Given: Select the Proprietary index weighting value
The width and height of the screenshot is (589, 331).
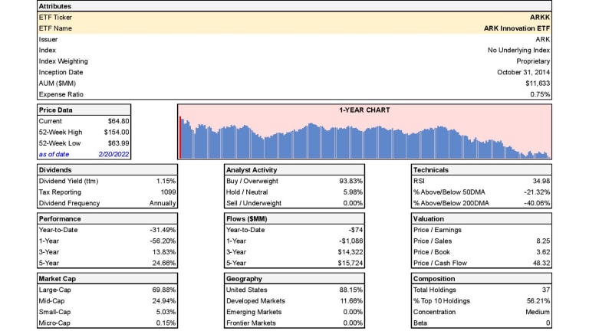Looking at the screenshot, I should point(533,61).
